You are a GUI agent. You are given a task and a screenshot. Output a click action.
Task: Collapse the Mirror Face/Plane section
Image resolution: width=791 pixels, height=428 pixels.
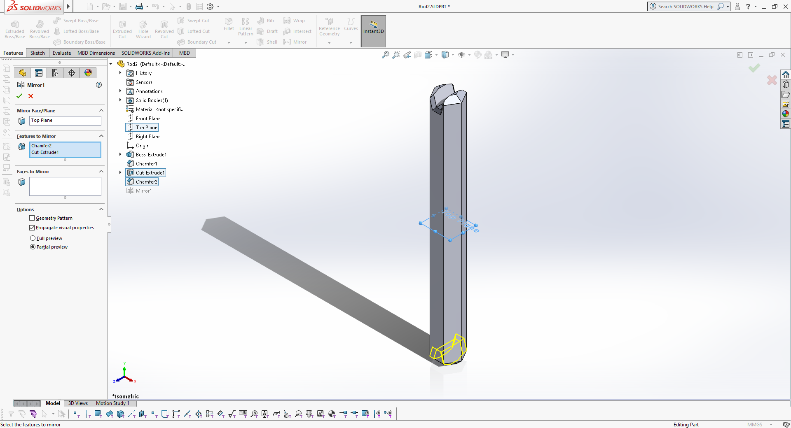101,110
